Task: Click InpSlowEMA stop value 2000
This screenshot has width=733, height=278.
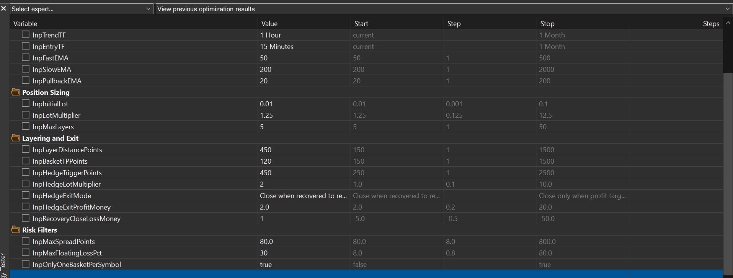Action: coord(583,69)
